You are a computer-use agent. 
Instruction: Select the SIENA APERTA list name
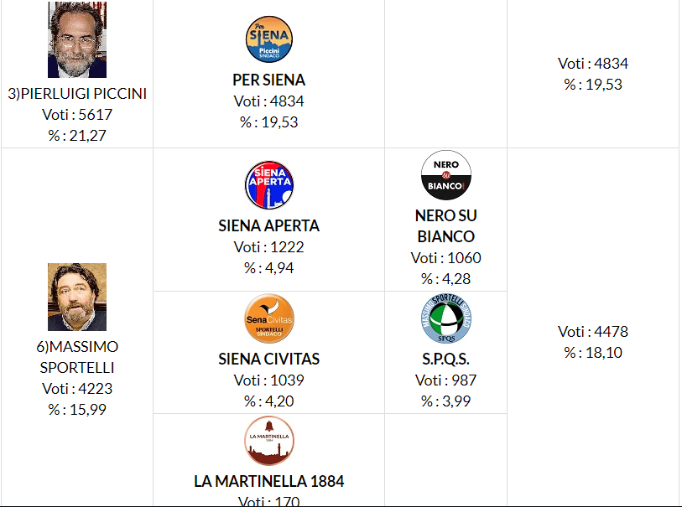(x=268, y=226)
